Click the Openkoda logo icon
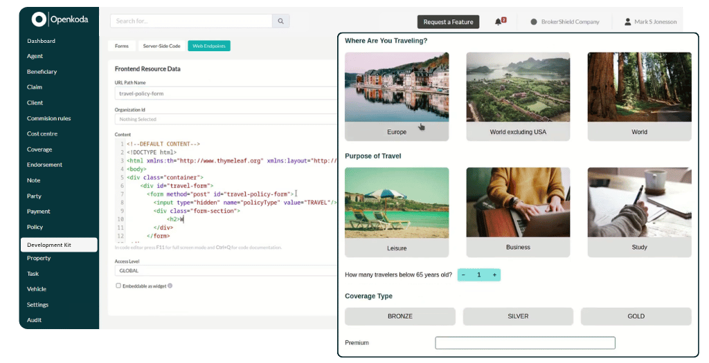709x363 pixels. (39, 19)
